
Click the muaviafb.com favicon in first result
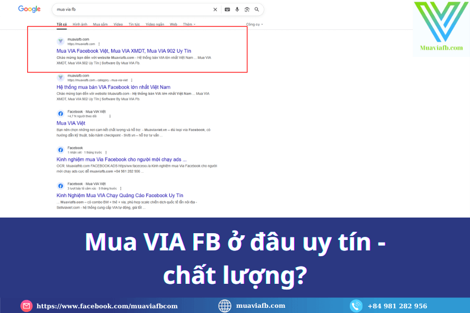(61, 41)
